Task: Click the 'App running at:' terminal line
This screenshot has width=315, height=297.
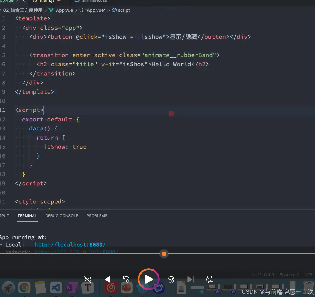Action: click(23, 237)
